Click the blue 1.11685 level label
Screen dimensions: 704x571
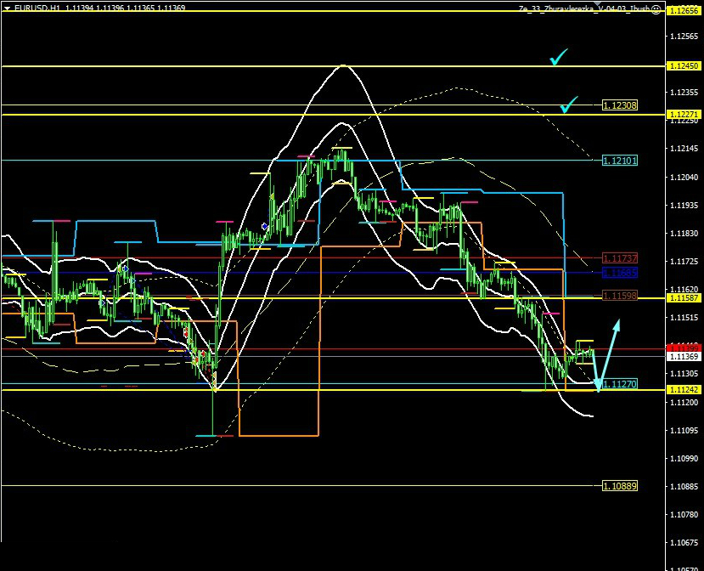point(620,272)
